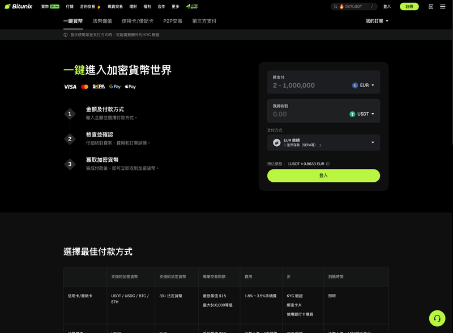Open the app download icon
The width and height of the screenshot is (453, 333).
(431, 6)
